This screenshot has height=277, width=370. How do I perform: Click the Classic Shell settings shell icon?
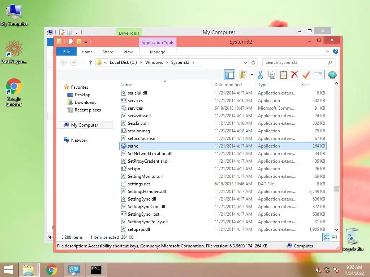[x=332, y=75]
